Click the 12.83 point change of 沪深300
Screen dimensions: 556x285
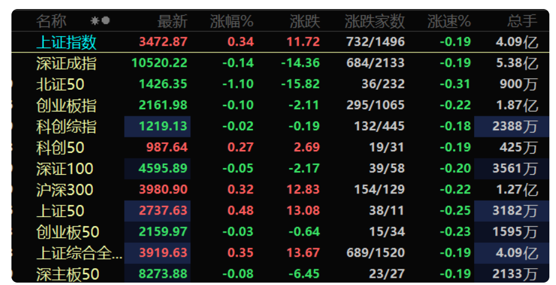click(303, 189)
